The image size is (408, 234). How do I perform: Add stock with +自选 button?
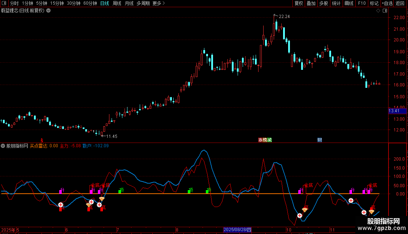[387, 3]
